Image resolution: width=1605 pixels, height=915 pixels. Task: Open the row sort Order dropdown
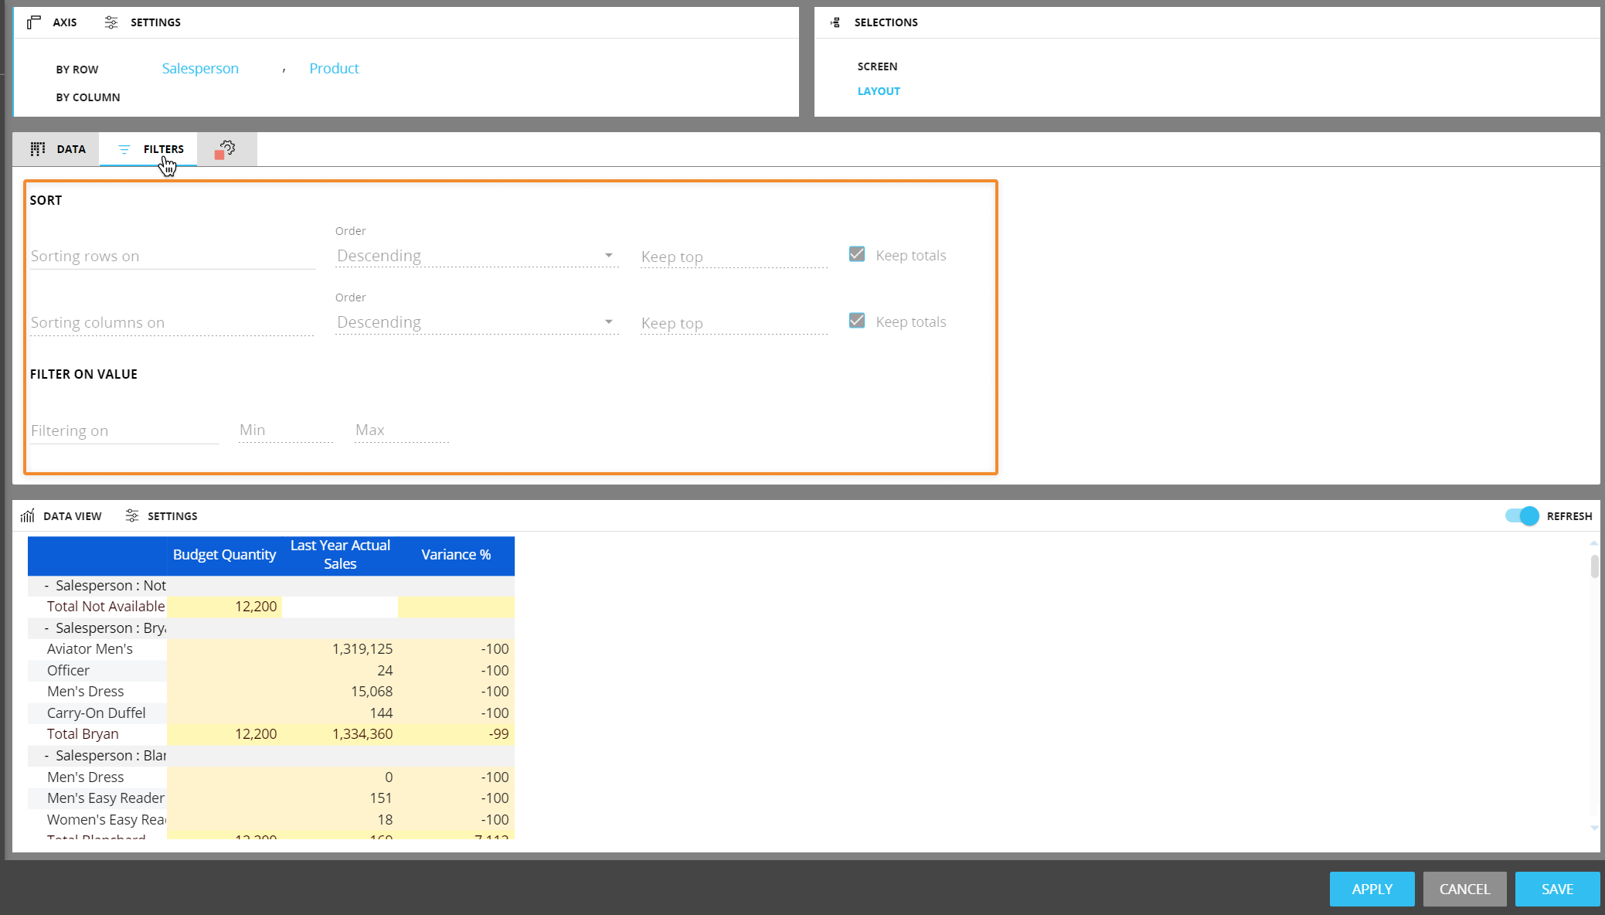coord(476,256)
